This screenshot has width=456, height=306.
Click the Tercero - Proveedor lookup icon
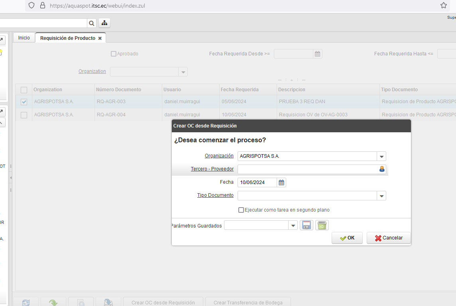pyautogui.click(x=382, y=169)
